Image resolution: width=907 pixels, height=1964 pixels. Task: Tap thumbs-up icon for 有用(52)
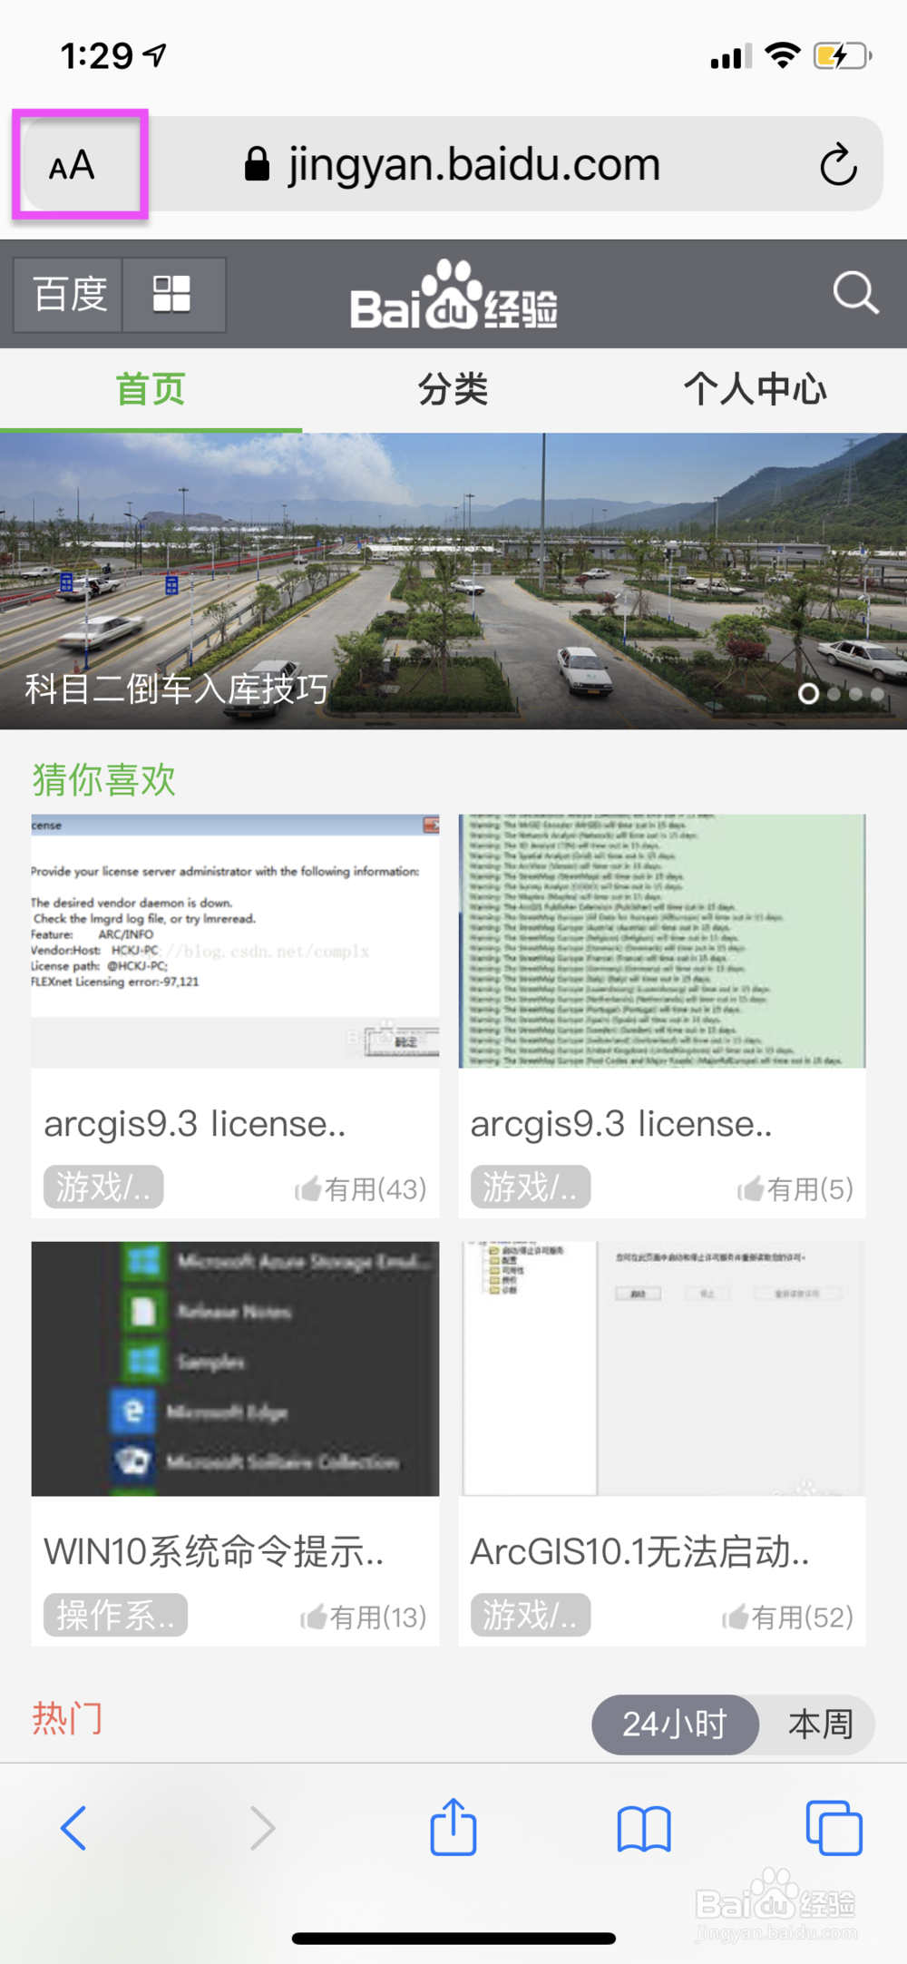point(736,1617)
